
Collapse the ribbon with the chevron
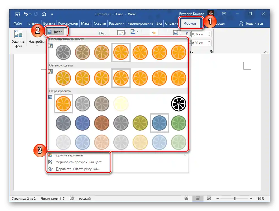click(x=266, y=52)
